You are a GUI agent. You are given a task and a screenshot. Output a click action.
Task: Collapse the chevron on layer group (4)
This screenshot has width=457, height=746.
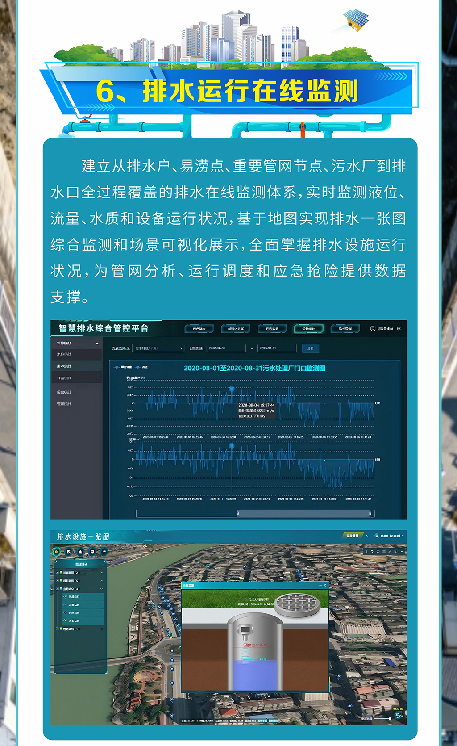point(102,589)
